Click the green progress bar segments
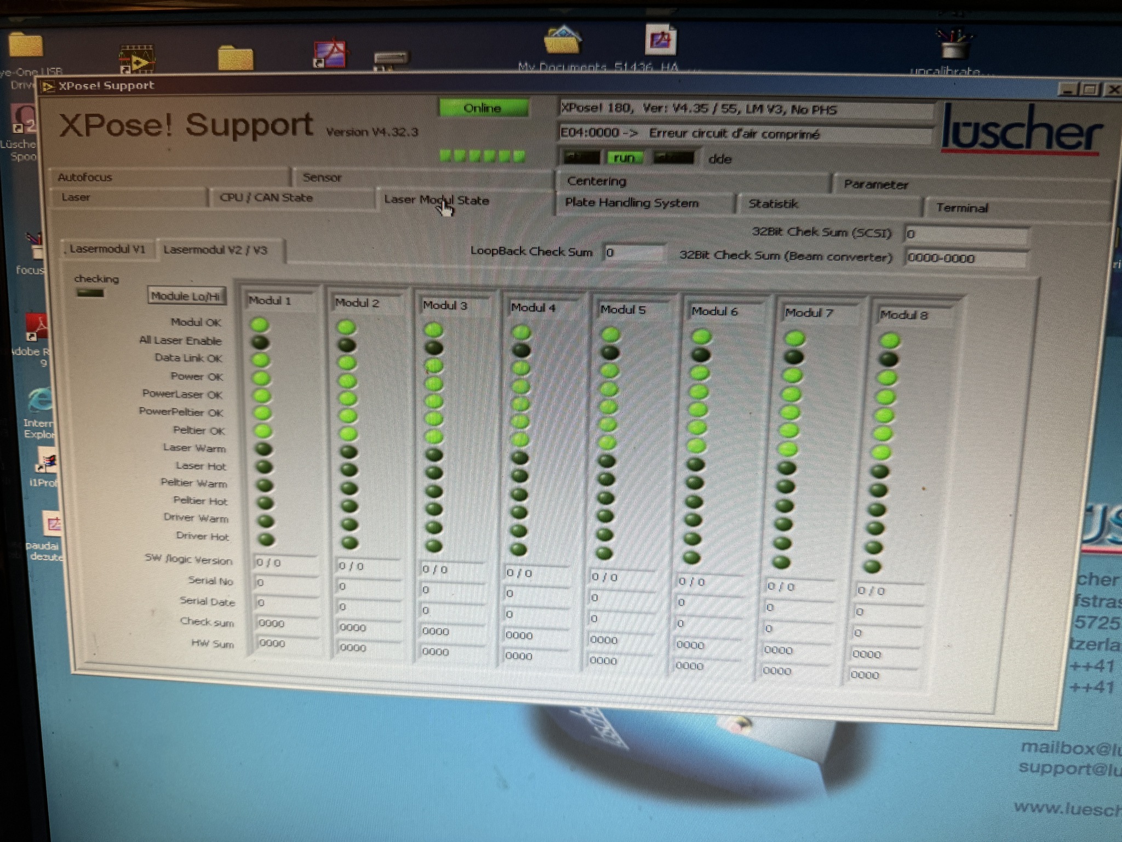 [x=482, y=156]
